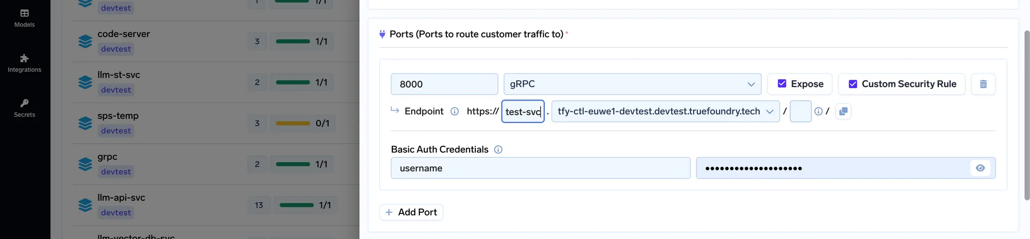The width and height of the screenshot is (1030, 239).
Task: Open code-server application
Action: 124,34
